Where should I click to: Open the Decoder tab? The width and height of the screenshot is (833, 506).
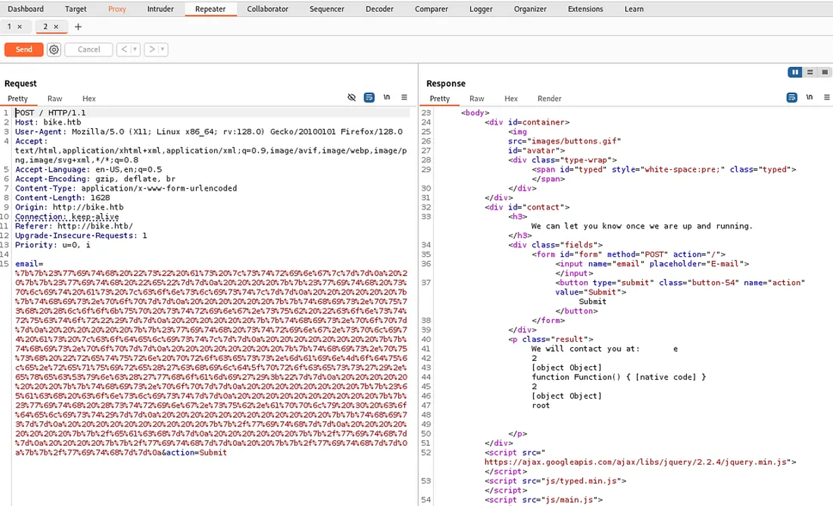(x=380, y=9)
